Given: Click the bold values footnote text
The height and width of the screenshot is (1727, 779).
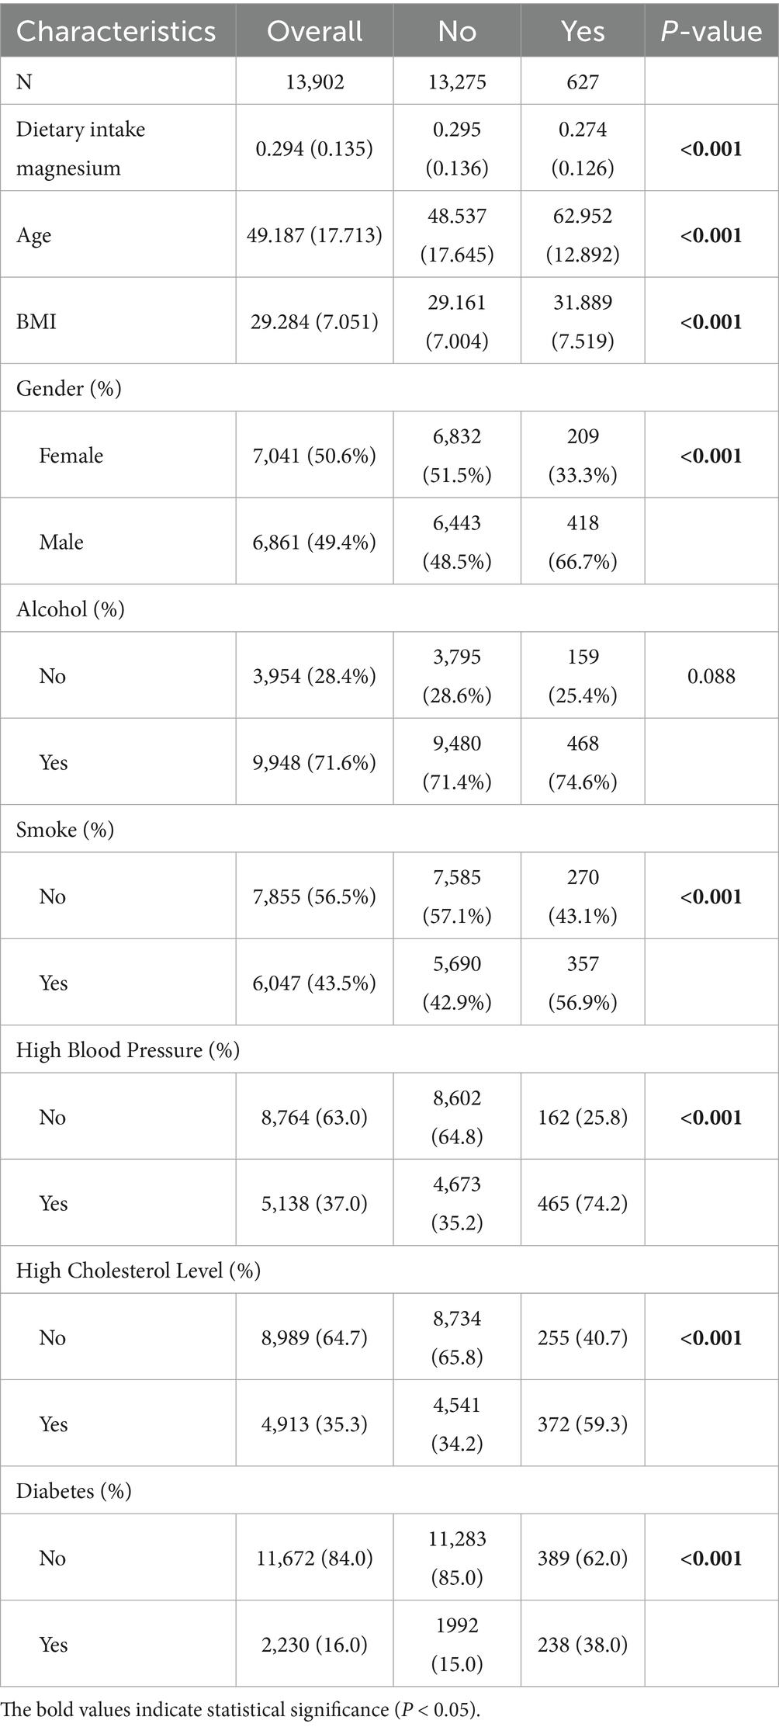Looking at the screenshot, I should coord(241,1710).
